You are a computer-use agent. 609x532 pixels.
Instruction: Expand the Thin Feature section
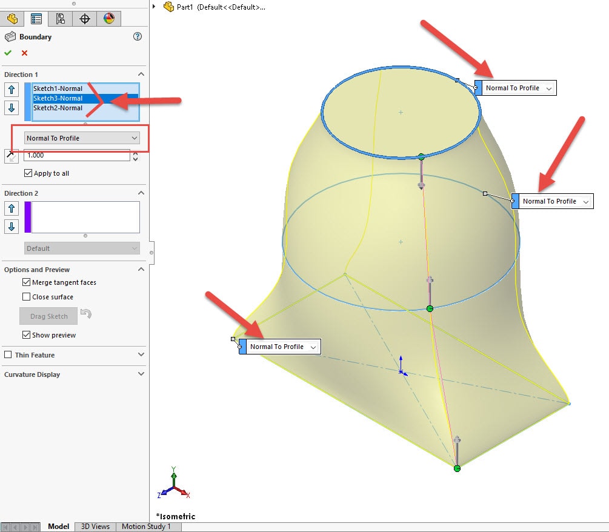click(141, 354)
